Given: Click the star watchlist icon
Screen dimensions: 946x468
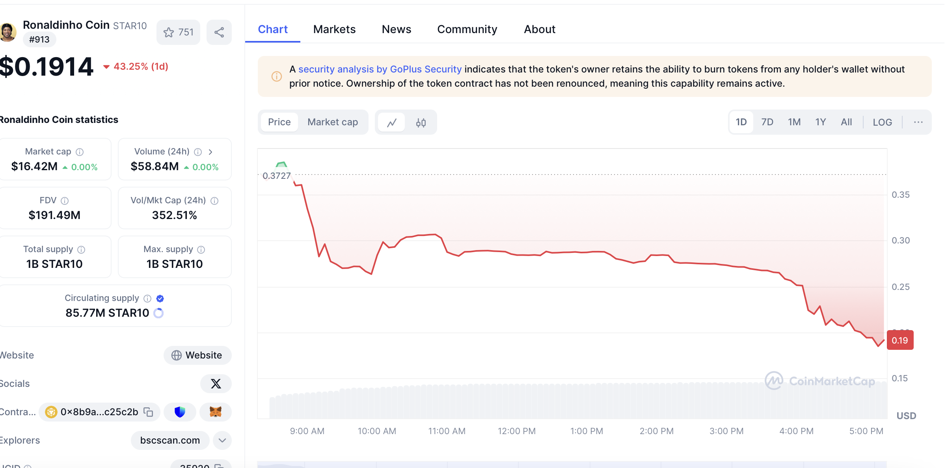Looking at the screenshot, I should pyautogui.click(x=169, y=32).
